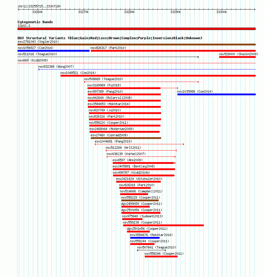Image resolution: width=264 pixels, height=277 pixels.
Task: Select nsv832368 (Wong2007) variant label
Action: click(56, 67)
